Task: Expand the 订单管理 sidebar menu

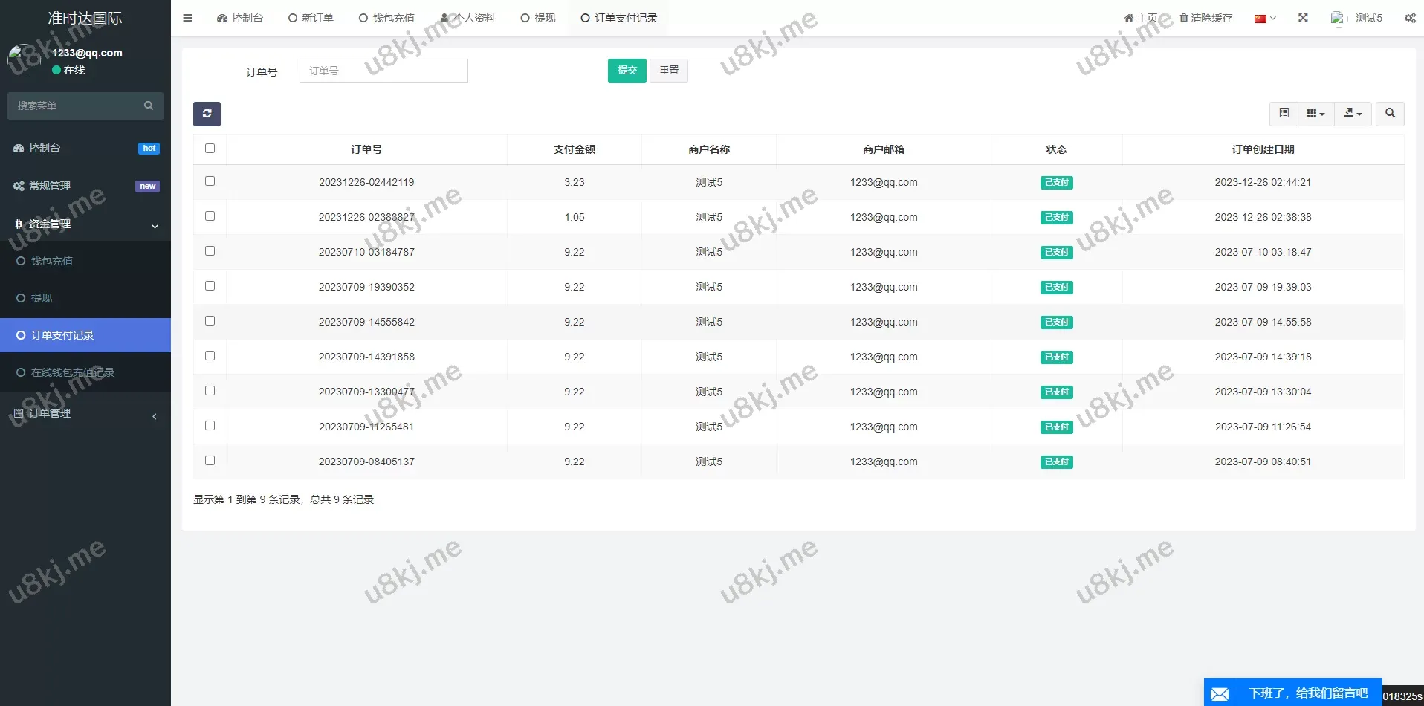Action: click(x=85, y=414)
